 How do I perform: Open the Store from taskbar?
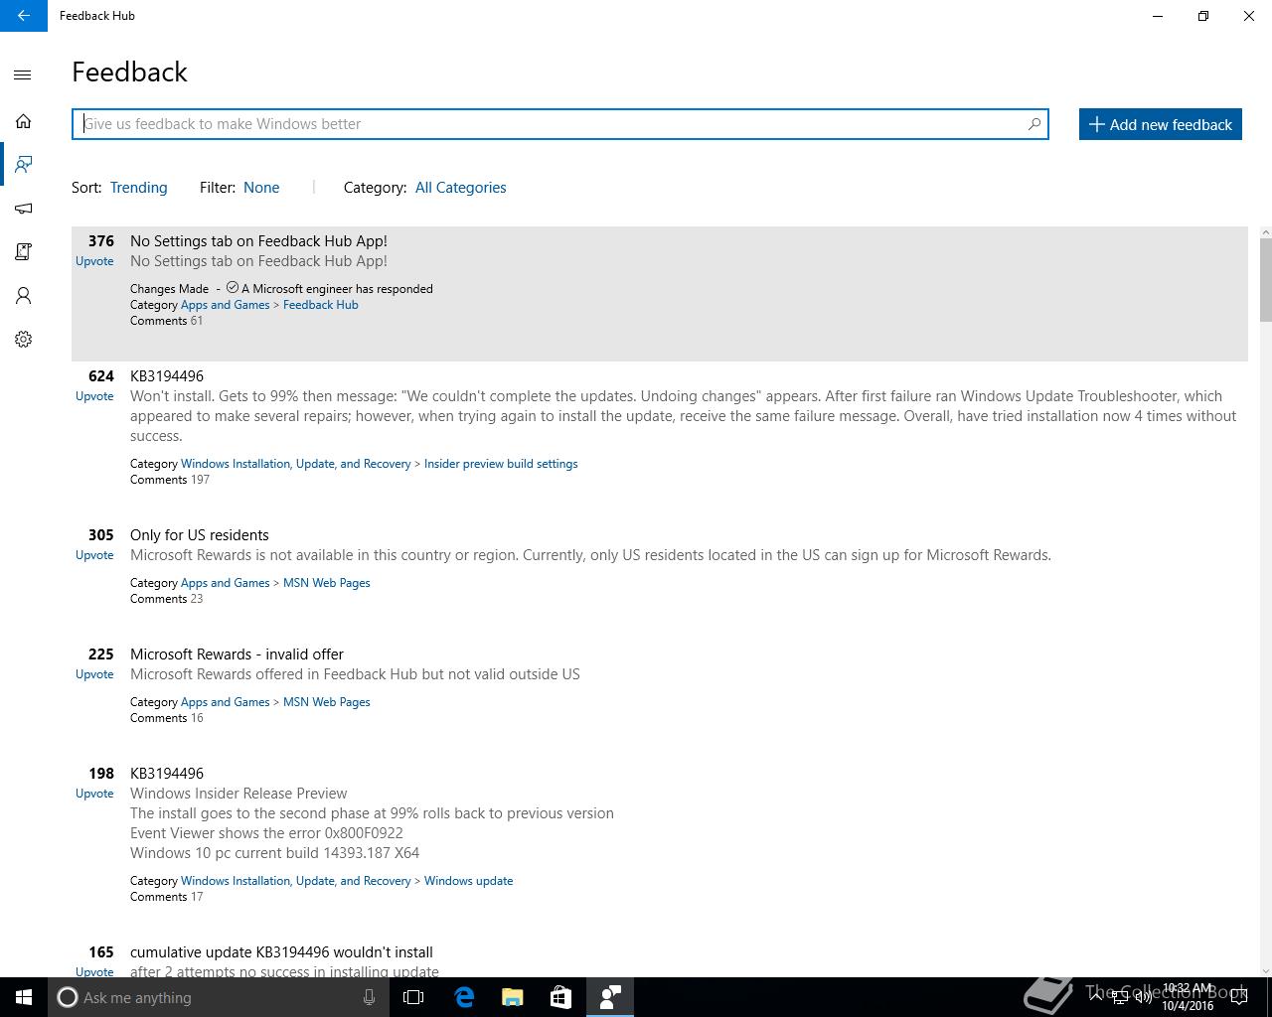pos(560,997)
